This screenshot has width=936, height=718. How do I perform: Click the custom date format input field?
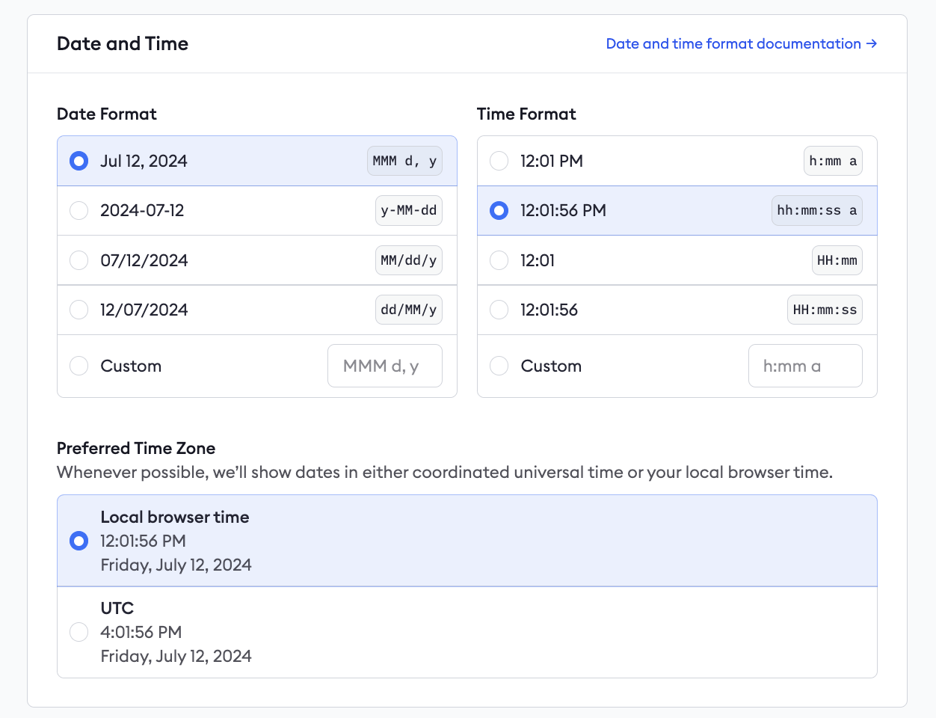pos(384,366)
